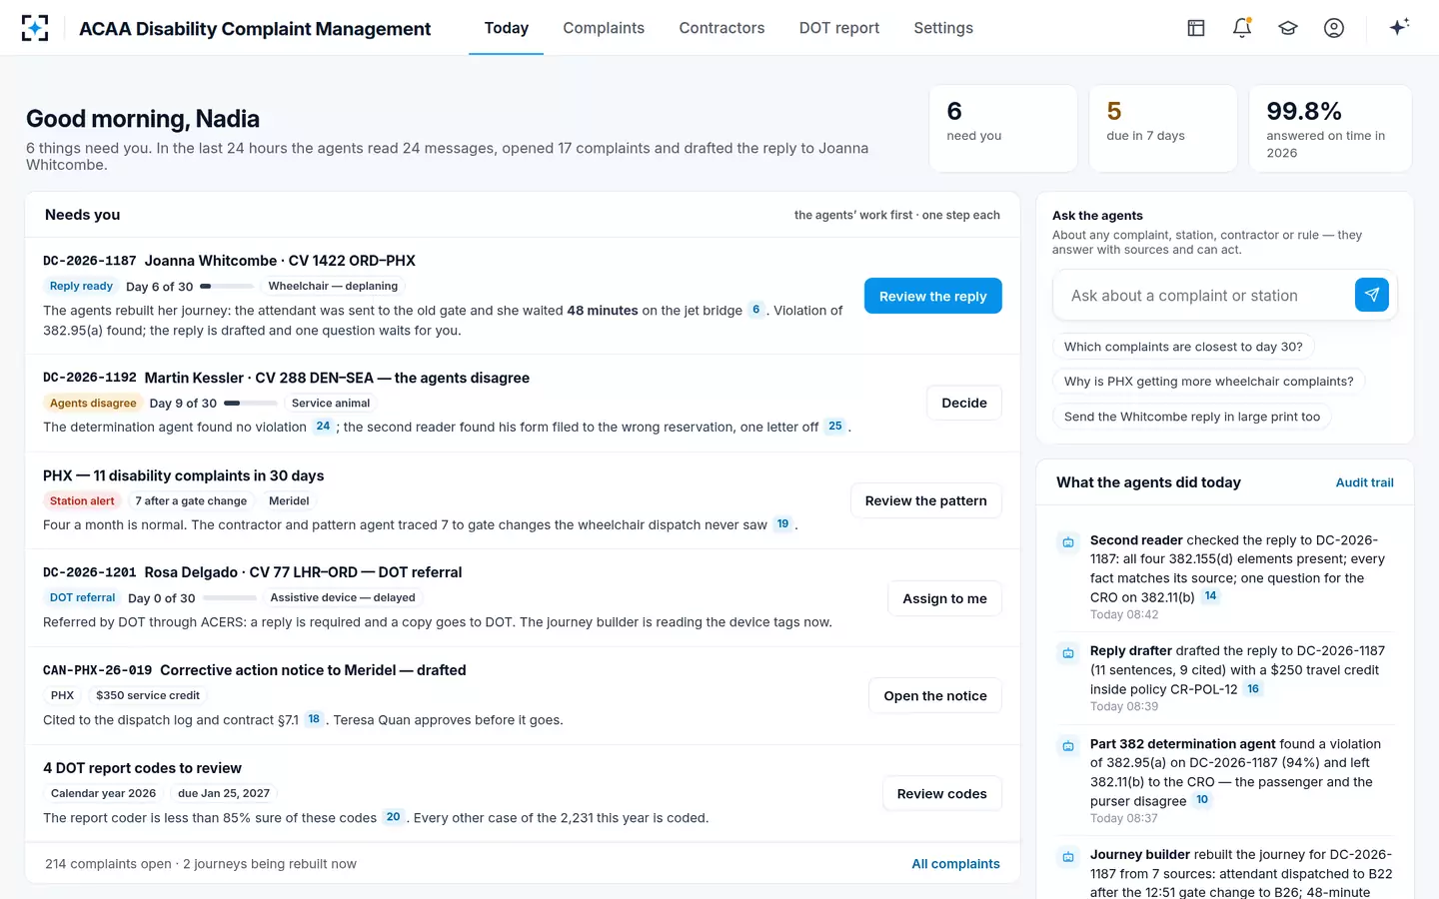Screen dimensions: 1439x899
Task: Open the All complaints link
Action: (x=955, y=864)
